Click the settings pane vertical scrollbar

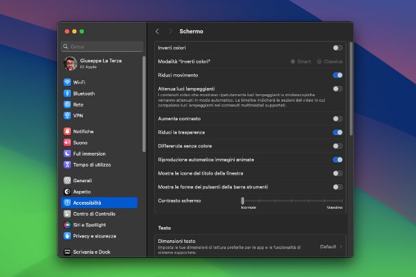click(351, 89)
